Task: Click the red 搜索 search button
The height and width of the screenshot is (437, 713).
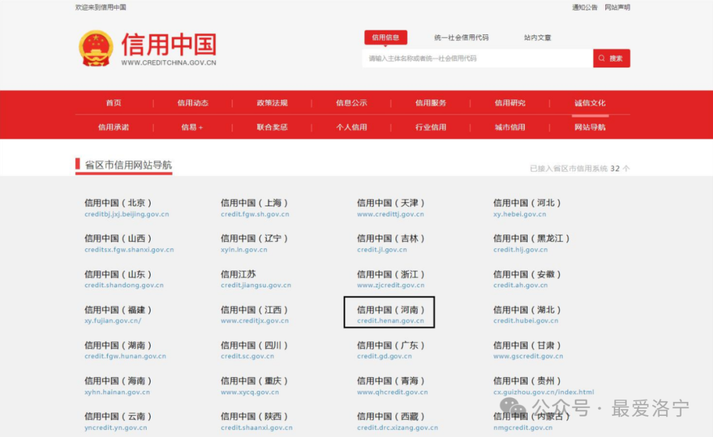Action: pos(611,58)
